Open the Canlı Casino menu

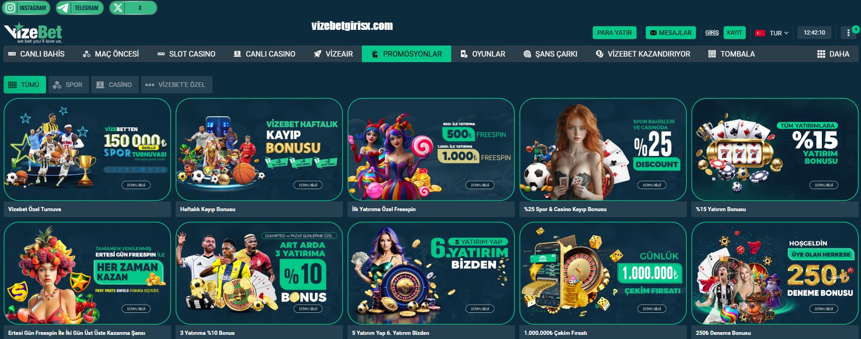coord(265,54)
